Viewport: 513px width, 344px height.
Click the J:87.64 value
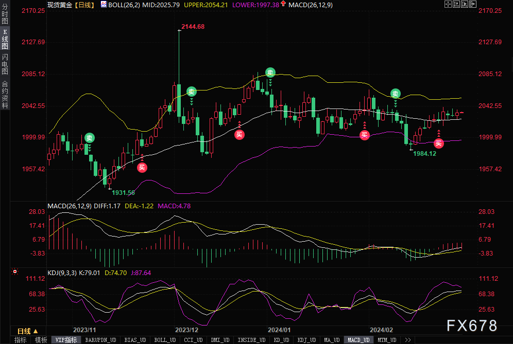coord(141,273)
